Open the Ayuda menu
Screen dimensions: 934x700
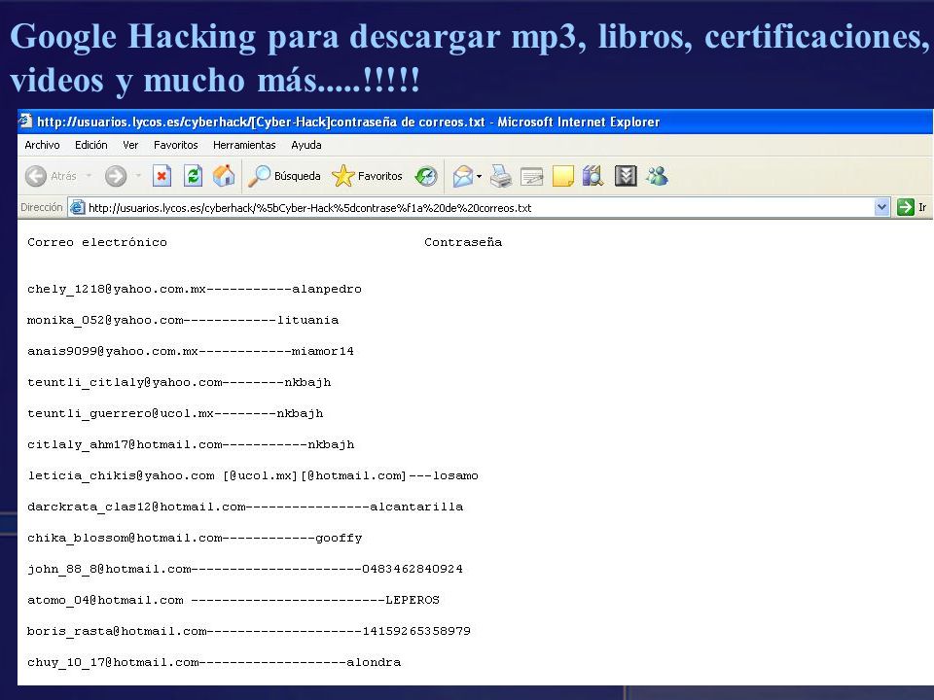click(x=306, y=145)
